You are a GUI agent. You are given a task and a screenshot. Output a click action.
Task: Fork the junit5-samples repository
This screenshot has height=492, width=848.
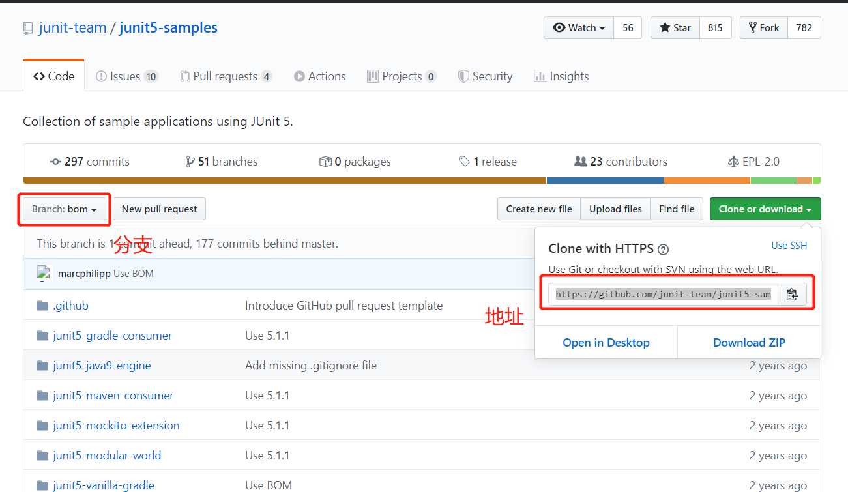click(764, 28)
